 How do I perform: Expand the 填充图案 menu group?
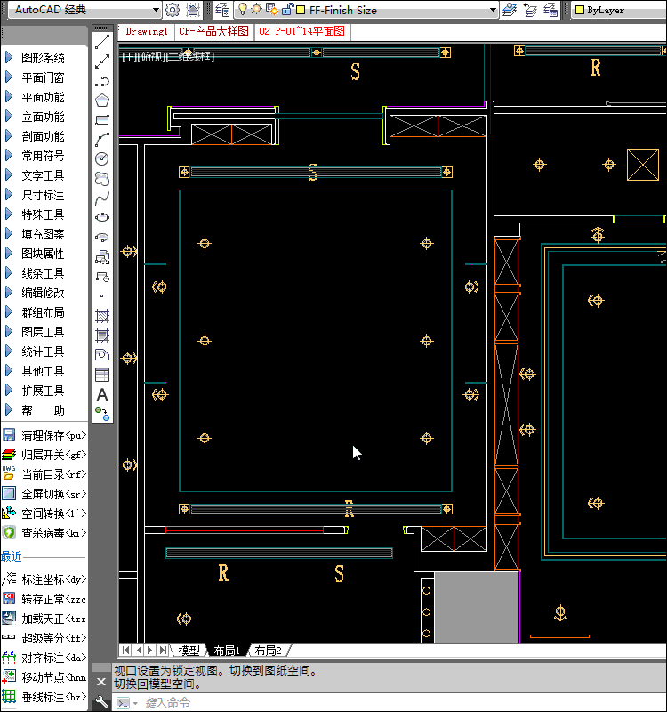[44, 234]
